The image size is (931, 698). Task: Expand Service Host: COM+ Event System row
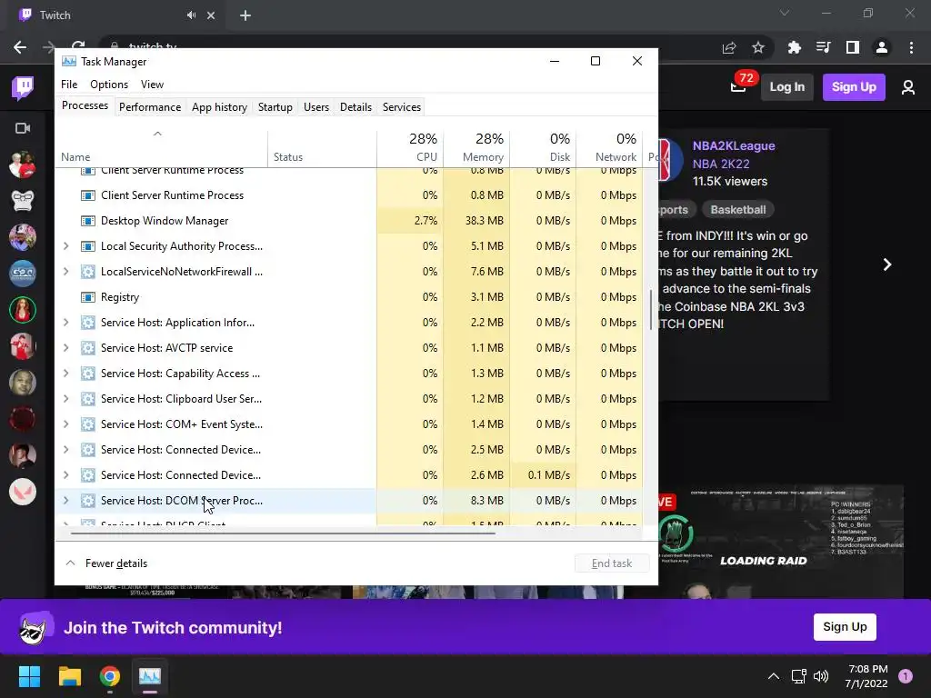tap(65, 425)
